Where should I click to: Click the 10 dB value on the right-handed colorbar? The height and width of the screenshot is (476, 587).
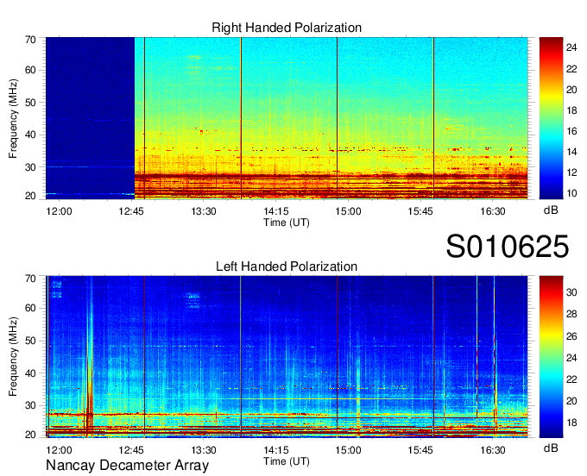point(571,193)
